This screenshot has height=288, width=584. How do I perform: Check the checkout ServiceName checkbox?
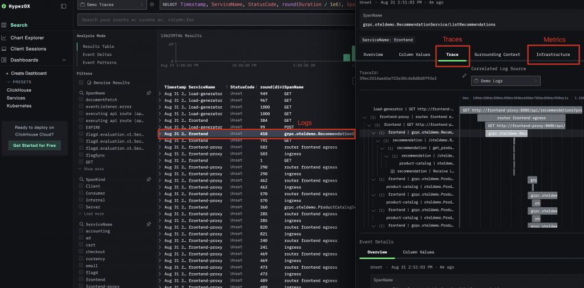click(81, 252)
